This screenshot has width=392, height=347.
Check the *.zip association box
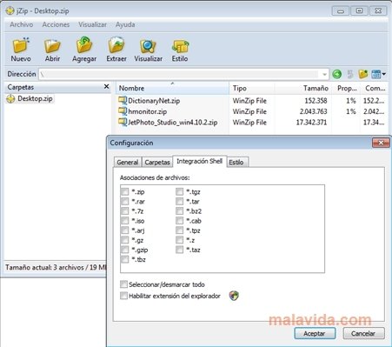point(124,191)
